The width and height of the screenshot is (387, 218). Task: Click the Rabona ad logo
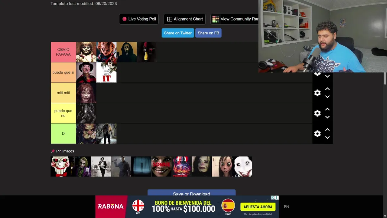(x=111, y=206)
